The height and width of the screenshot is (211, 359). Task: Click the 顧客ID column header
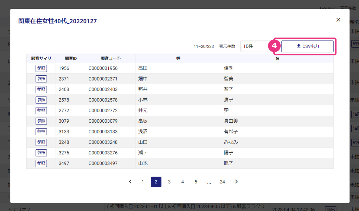coord(71,58)
